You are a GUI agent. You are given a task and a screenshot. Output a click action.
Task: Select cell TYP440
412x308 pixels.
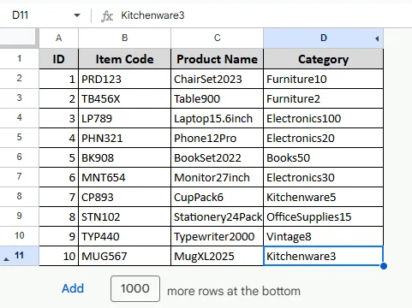[125, 236]
